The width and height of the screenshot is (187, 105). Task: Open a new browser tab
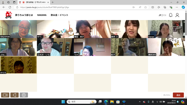[x=53, y=2]
